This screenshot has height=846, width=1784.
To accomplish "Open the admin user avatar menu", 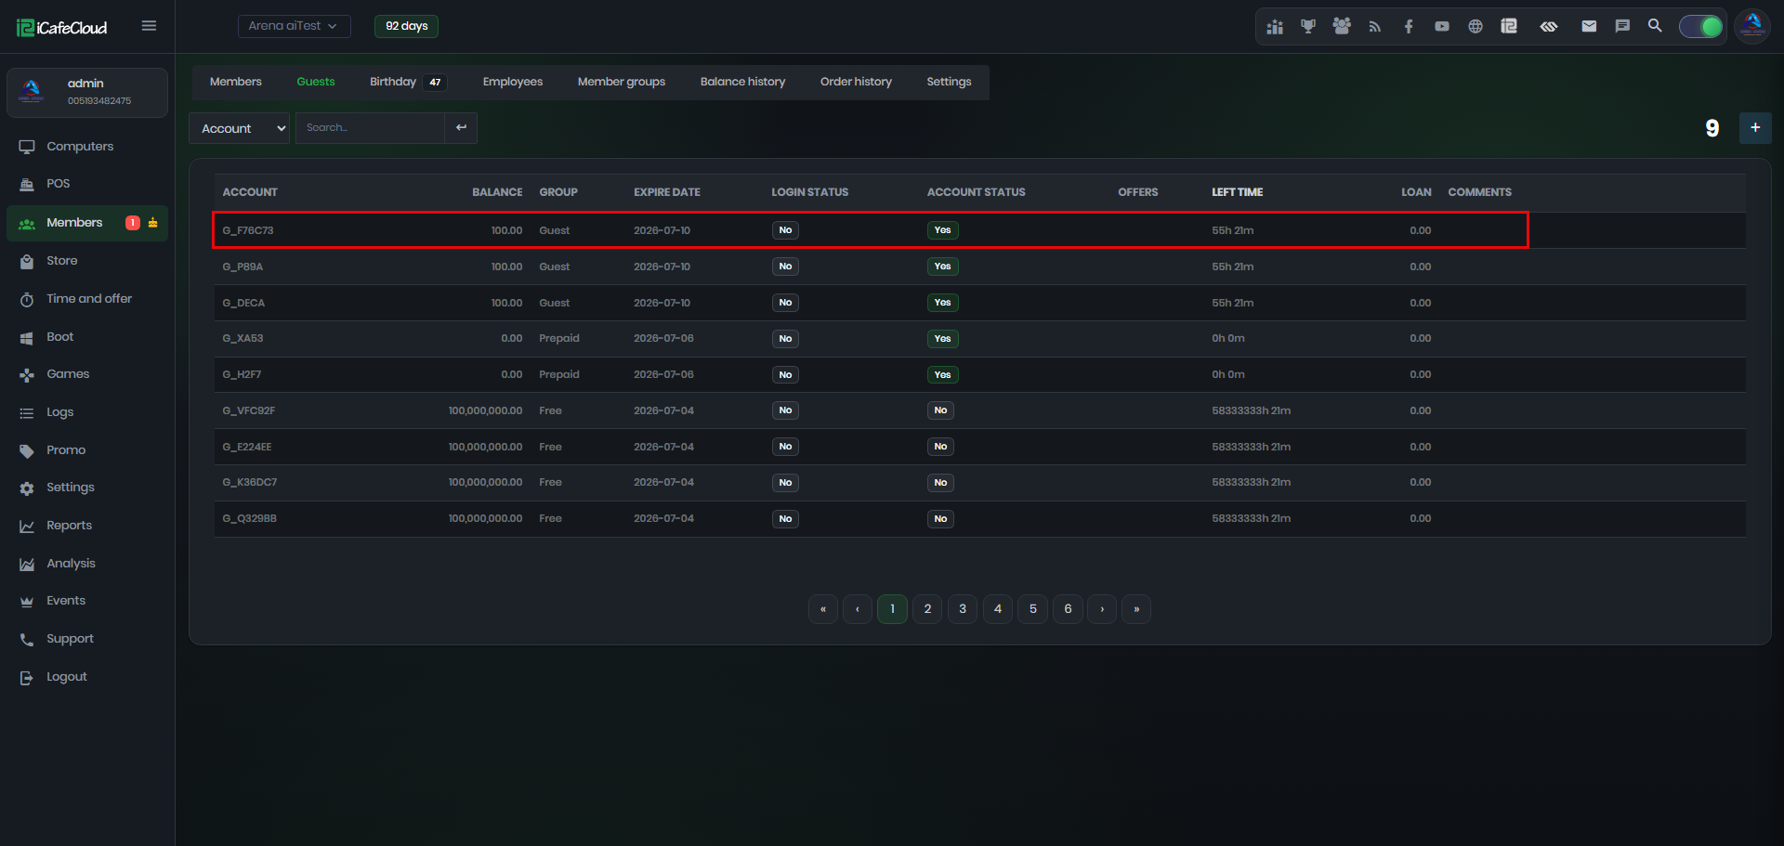I will point(1752,26).
